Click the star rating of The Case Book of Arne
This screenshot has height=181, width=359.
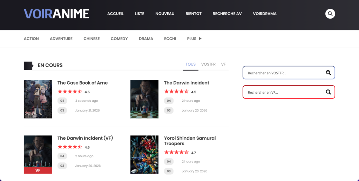70,92
